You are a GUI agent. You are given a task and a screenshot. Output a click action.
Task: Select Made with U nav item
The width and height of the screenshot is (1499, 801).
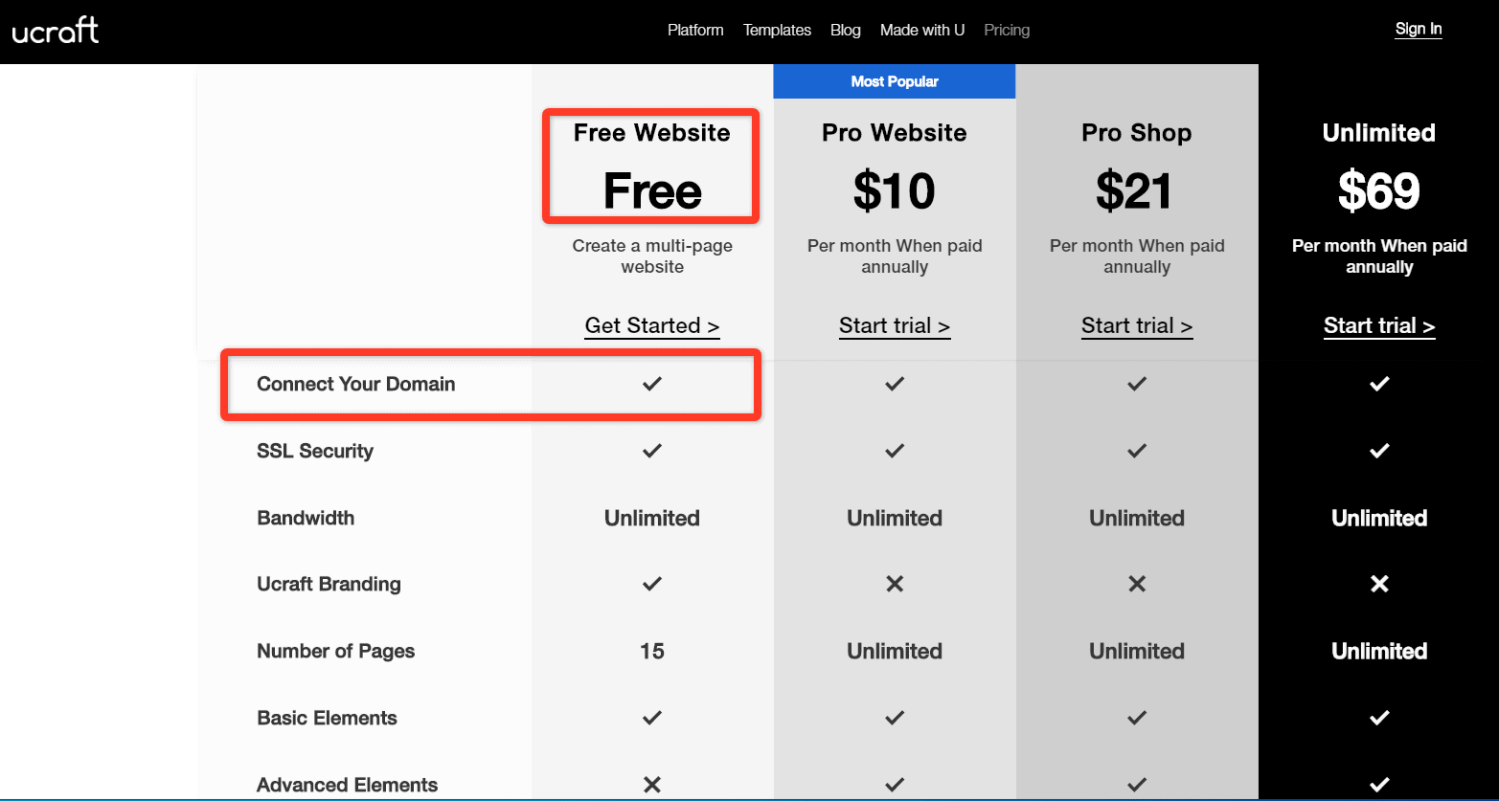click(921, 30)
